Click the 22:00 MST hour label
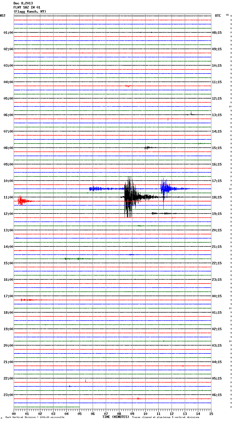Image resolution: width=233 pixels, height=421 pixels. pyautogui.click(x=8, y=378)
